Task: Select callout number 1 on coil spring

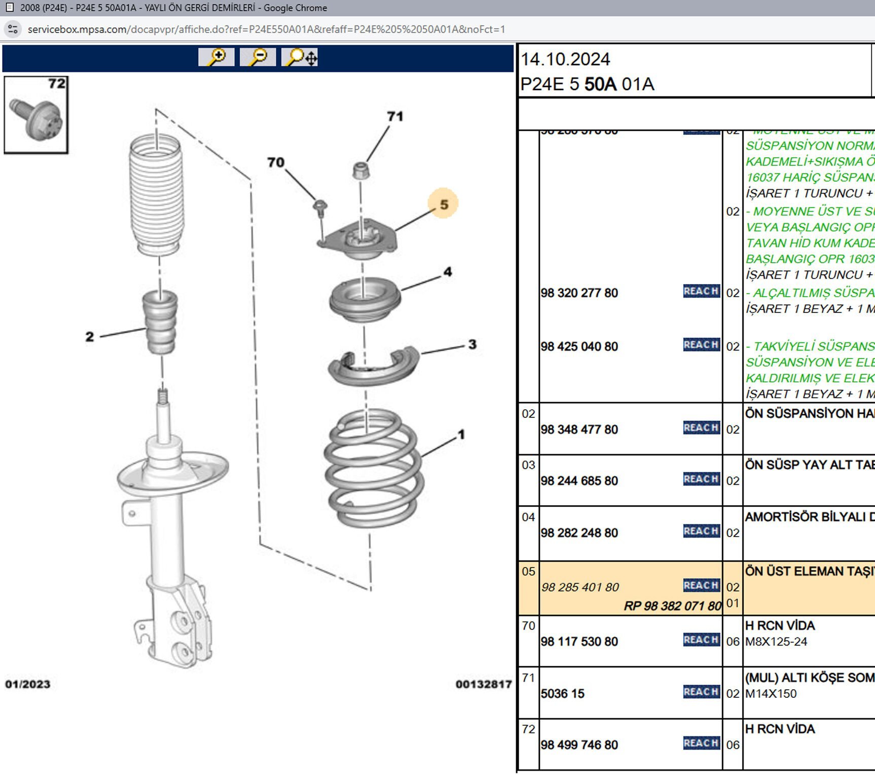Action: pos(461,435)
